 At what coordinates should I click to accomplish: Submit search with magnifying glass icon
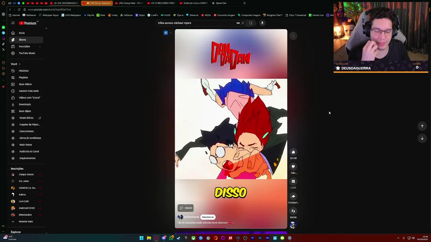click(x=251, y=23)
